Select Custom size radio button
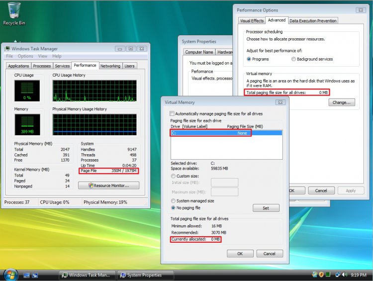 pos(173,176)
